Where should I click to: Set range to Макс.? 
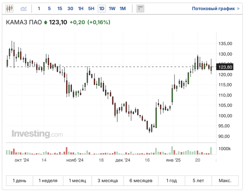[225, 181]
